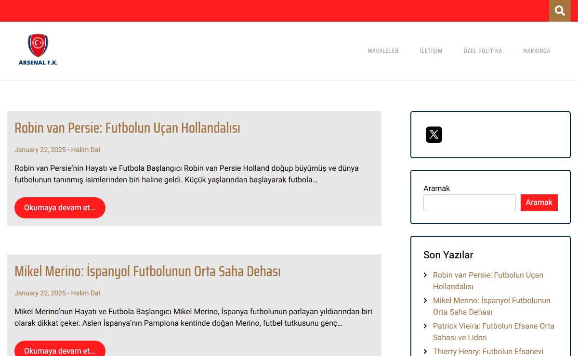Screen dimensions: 578x356
Task: Open author Halim Dal on Robin van Persie post
Action: point(86,150)
